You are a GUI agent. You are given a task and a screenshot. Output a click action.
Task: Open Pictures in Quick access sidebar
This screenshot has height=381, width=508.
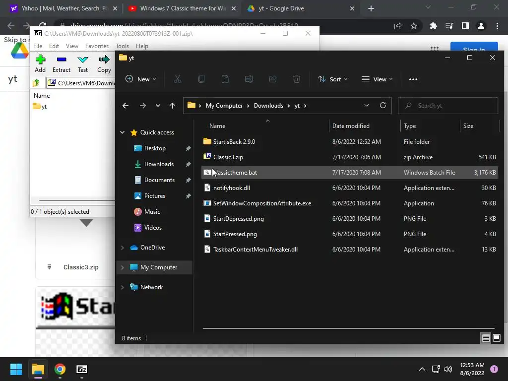(155, 196)
